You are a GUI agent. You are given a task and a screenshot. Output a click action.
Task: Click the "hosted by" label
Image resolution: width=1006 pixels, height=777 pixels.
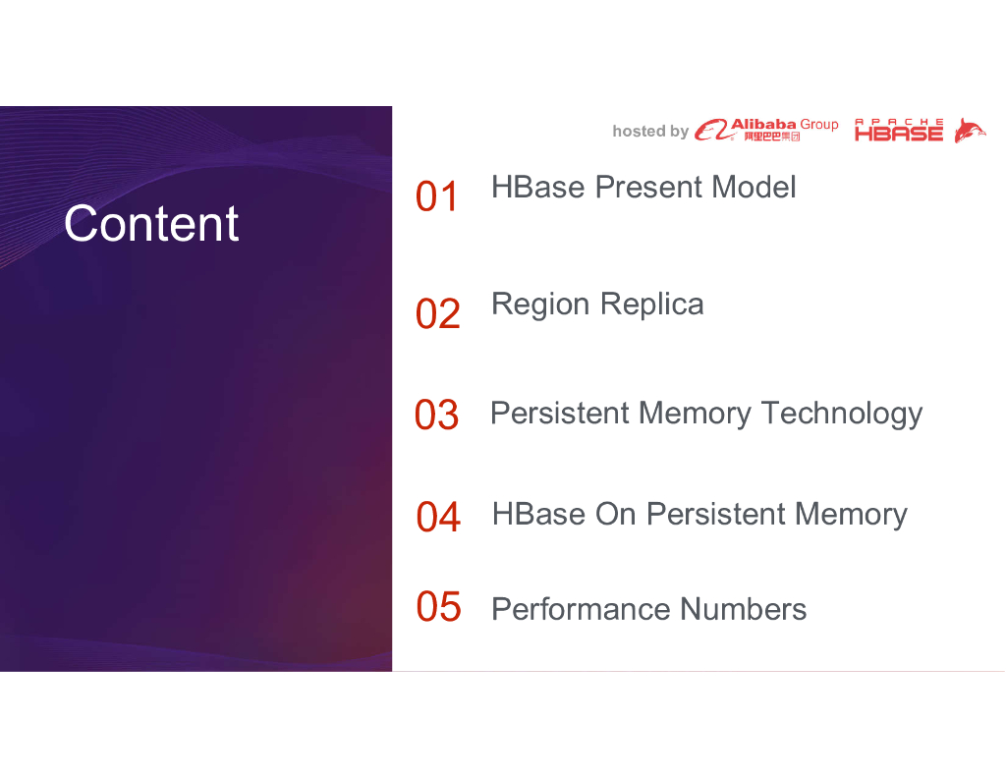pyautogui.click(x=650, y=131)
